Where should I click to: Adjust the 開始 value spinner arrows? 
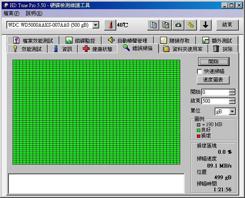point(232,92)
